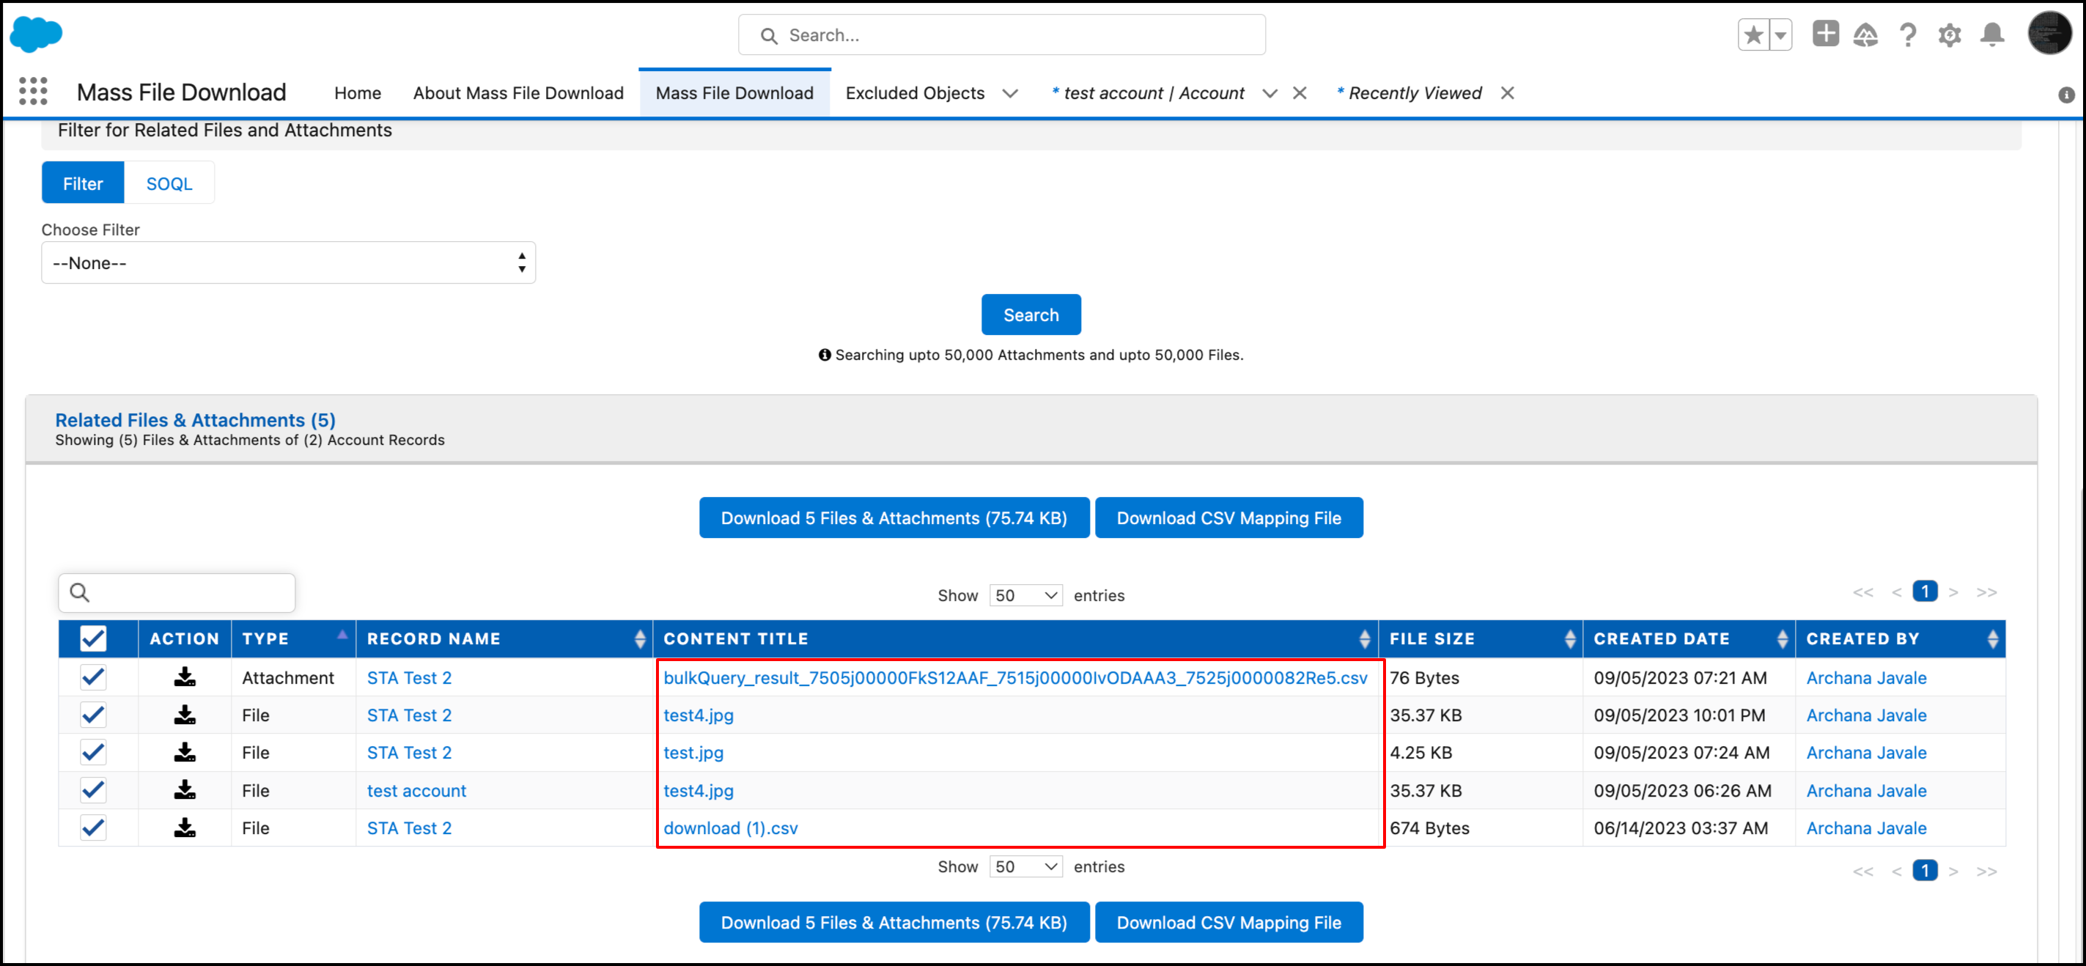Click top Download CSV Mapping File button
Image resolution: width=2086 pixels, height=966 pixels.
pos(1228,518)
